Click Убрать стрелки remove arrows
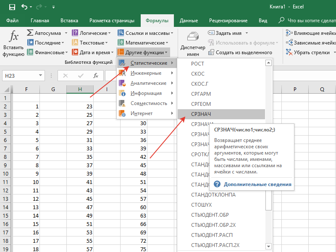This screenshot has height=252, width=336. [x=308, y=52]
